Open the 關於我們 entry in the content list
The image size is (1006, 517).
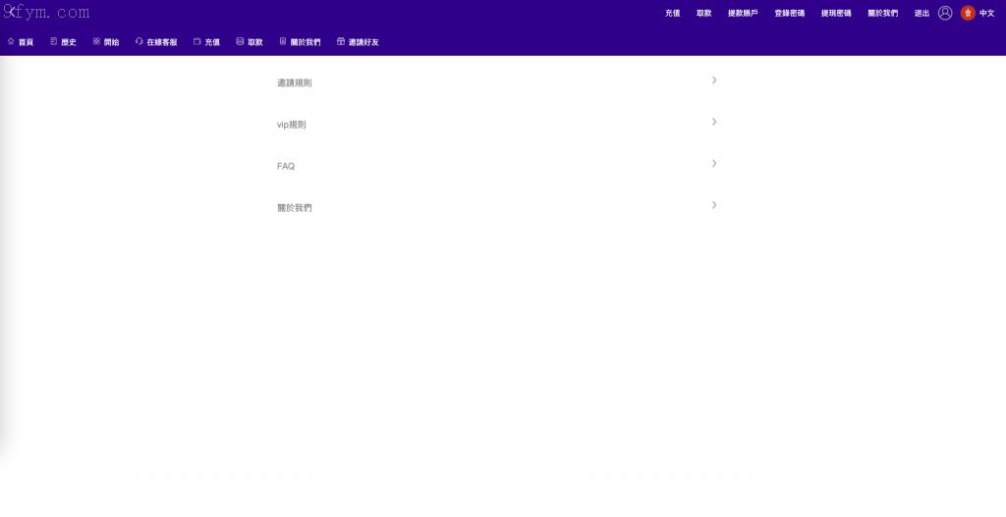pos(295,208)
